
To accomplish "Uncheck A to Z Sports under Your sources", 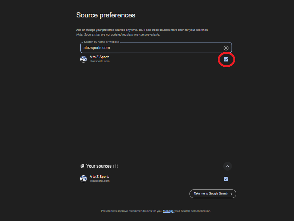I will click(226, 179).
